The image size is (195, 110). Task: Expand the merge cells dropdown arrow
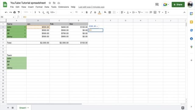117,12
